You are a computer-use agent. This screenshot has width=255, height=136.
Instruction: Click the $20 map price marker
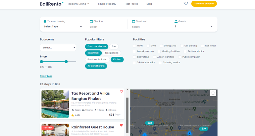(204, 129)
